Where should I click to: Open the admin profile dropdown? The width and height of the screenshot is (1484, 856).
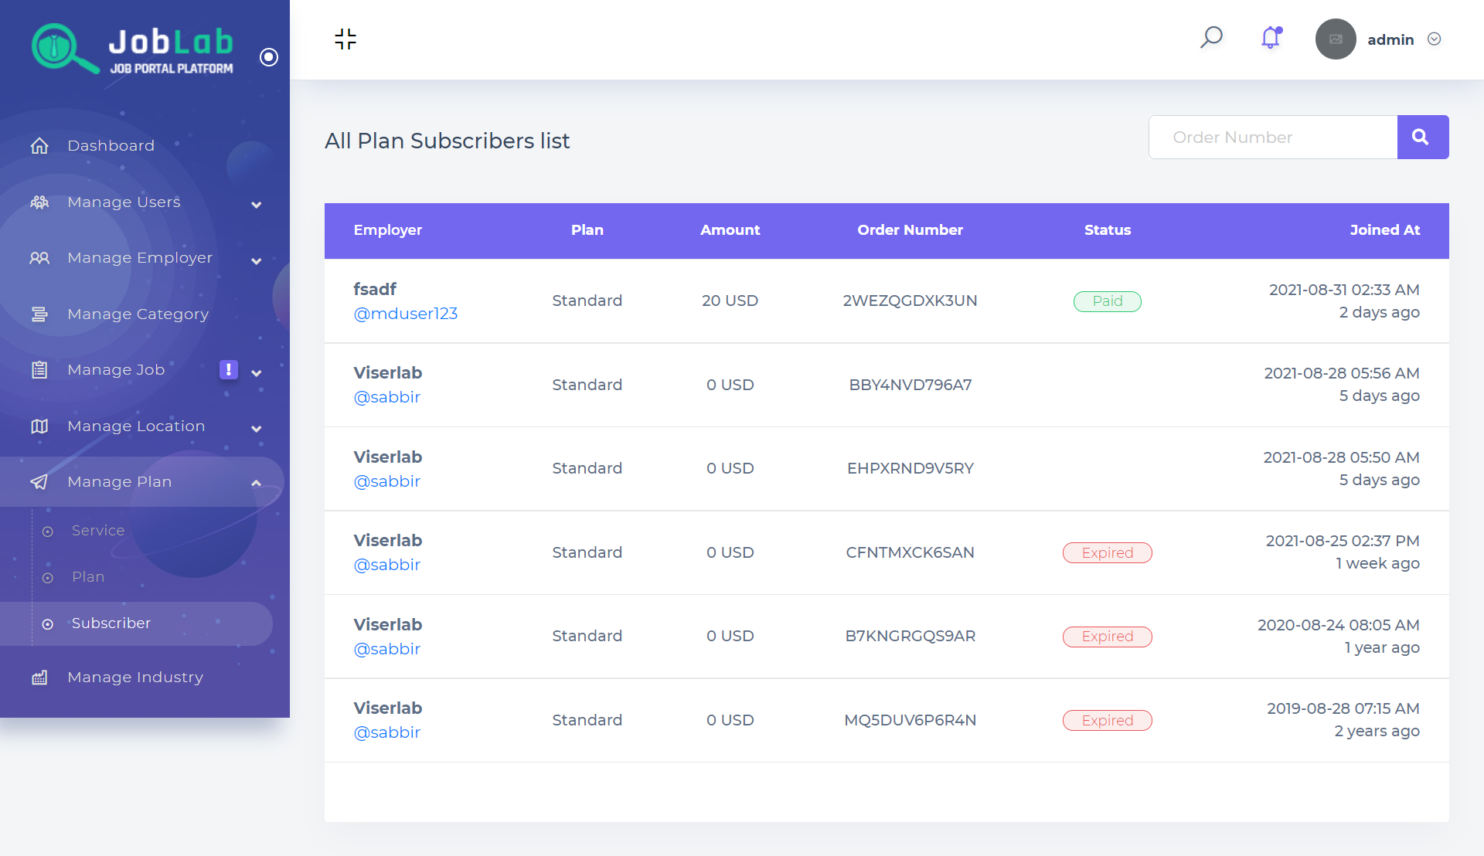(1433, 39)
